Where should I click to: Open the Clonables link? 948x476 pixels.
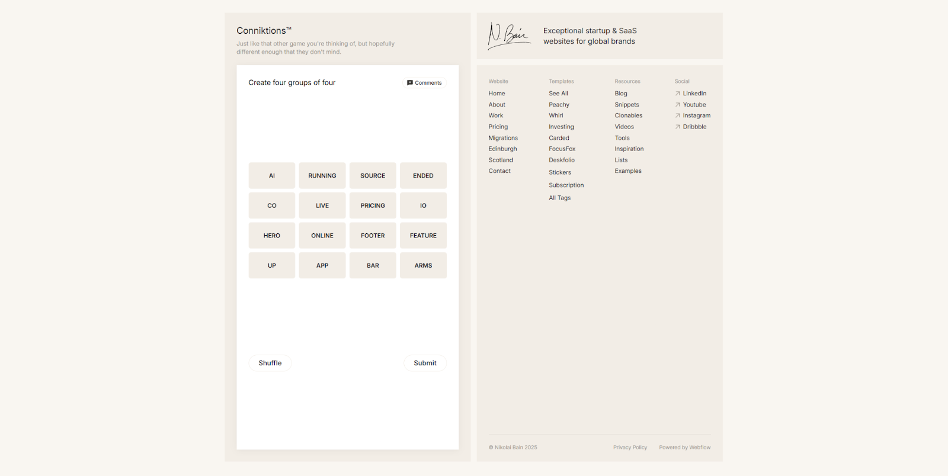pos(629,115)
